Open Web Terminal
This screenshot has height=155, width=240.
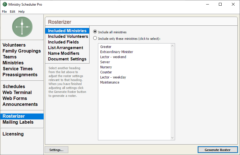pyautogui.click(x=17, y=92)
